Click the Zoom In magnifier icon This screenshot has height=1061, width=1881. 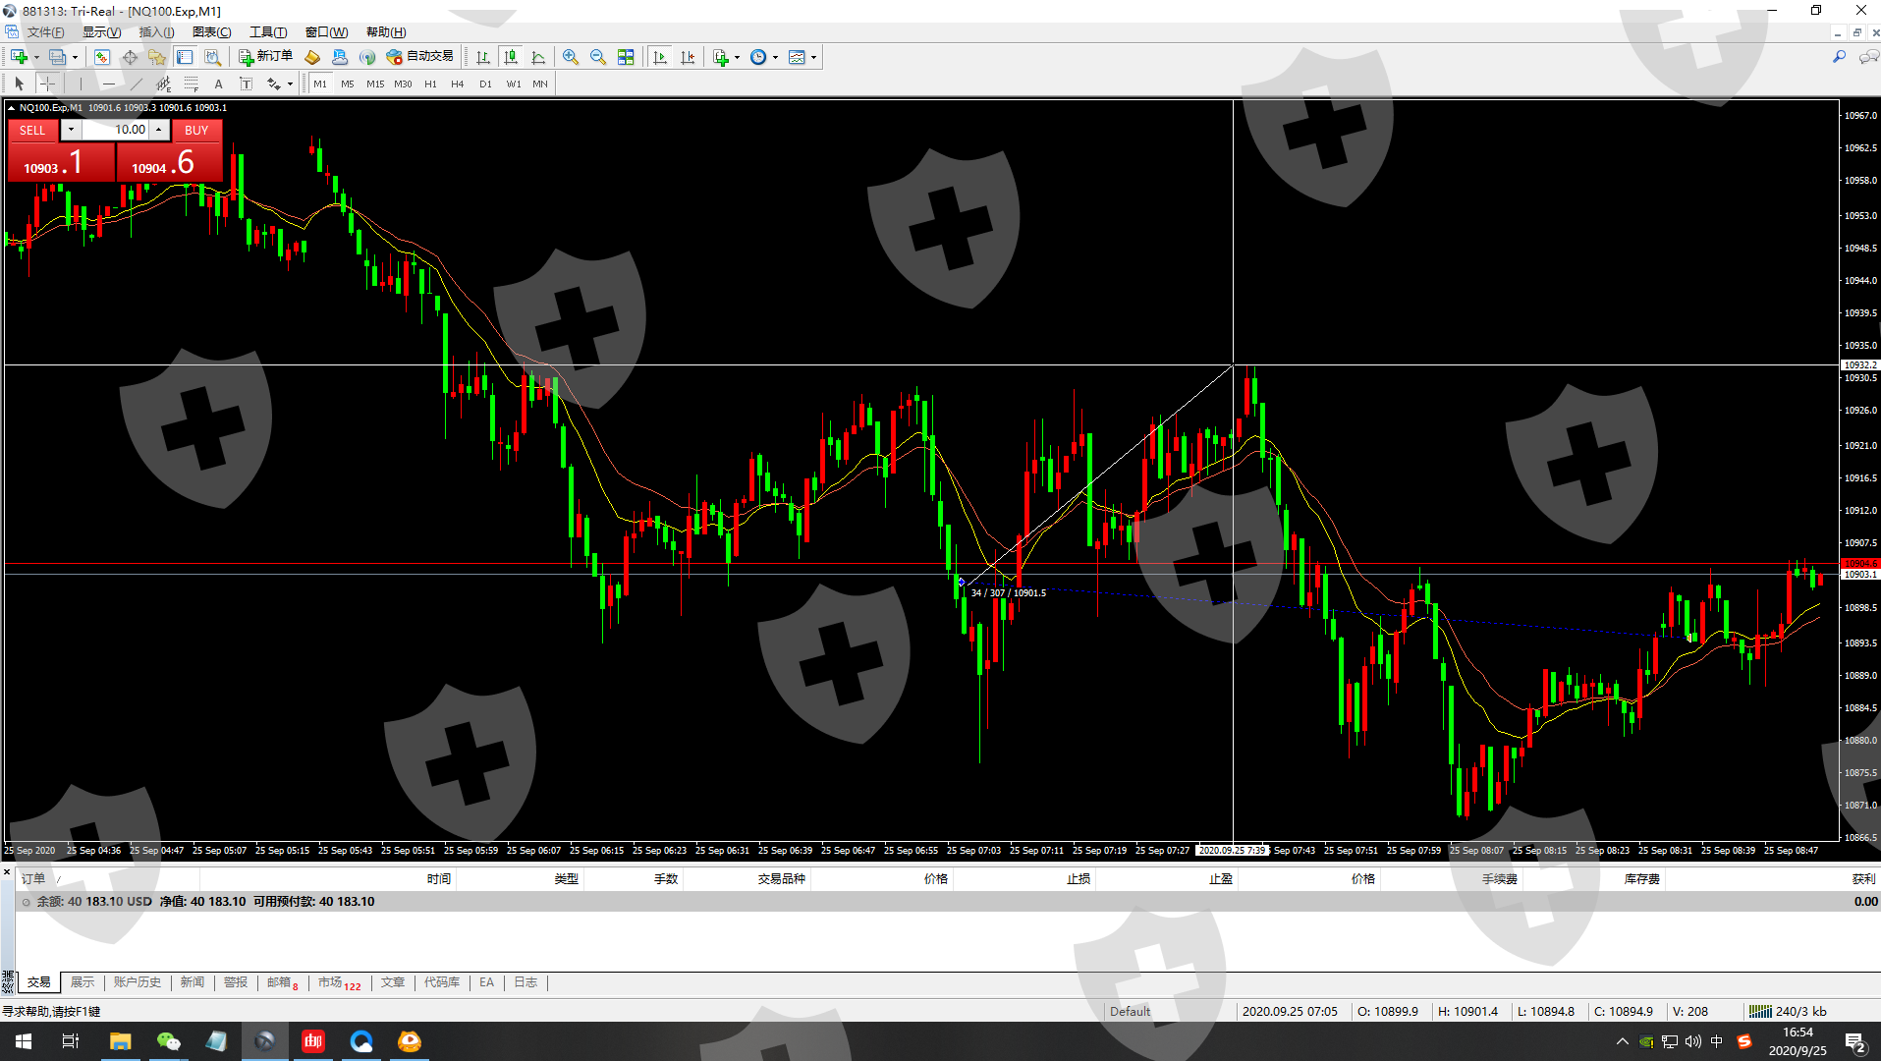click(x=570, y=57)
